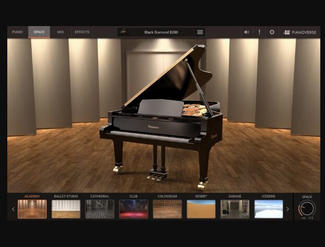The width and height of the screenshot is (325, 247).
Task: Click the exclamation panic icon
Action: 259,32
